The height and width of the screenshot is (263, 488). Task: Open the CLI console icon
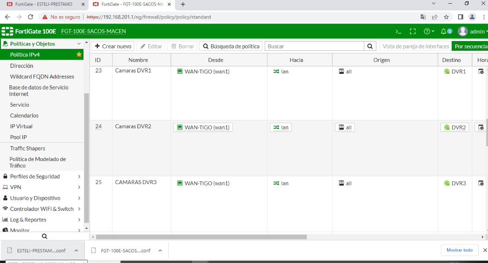[x=399, y=31]
